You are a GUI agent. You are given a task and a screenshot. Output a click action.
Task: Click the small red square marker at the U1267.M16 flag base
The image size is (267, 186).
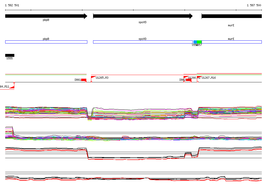click(x=198, y=82)
